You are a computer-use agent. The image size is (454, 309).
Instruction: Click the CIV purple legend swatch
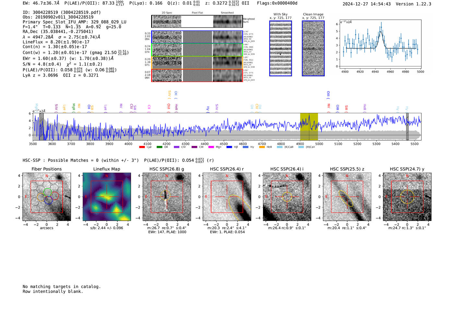point(176,147)
